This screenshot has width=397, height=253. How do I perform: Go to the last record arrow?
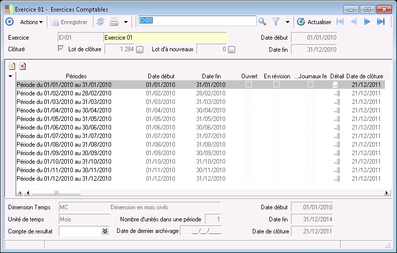point(380,22)
